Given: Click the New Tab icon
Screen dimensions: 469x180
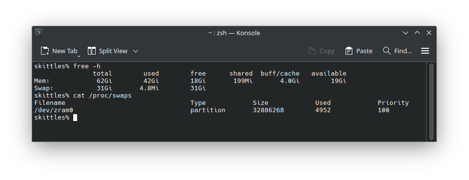Looking at the screenshot, I should 45,51.
